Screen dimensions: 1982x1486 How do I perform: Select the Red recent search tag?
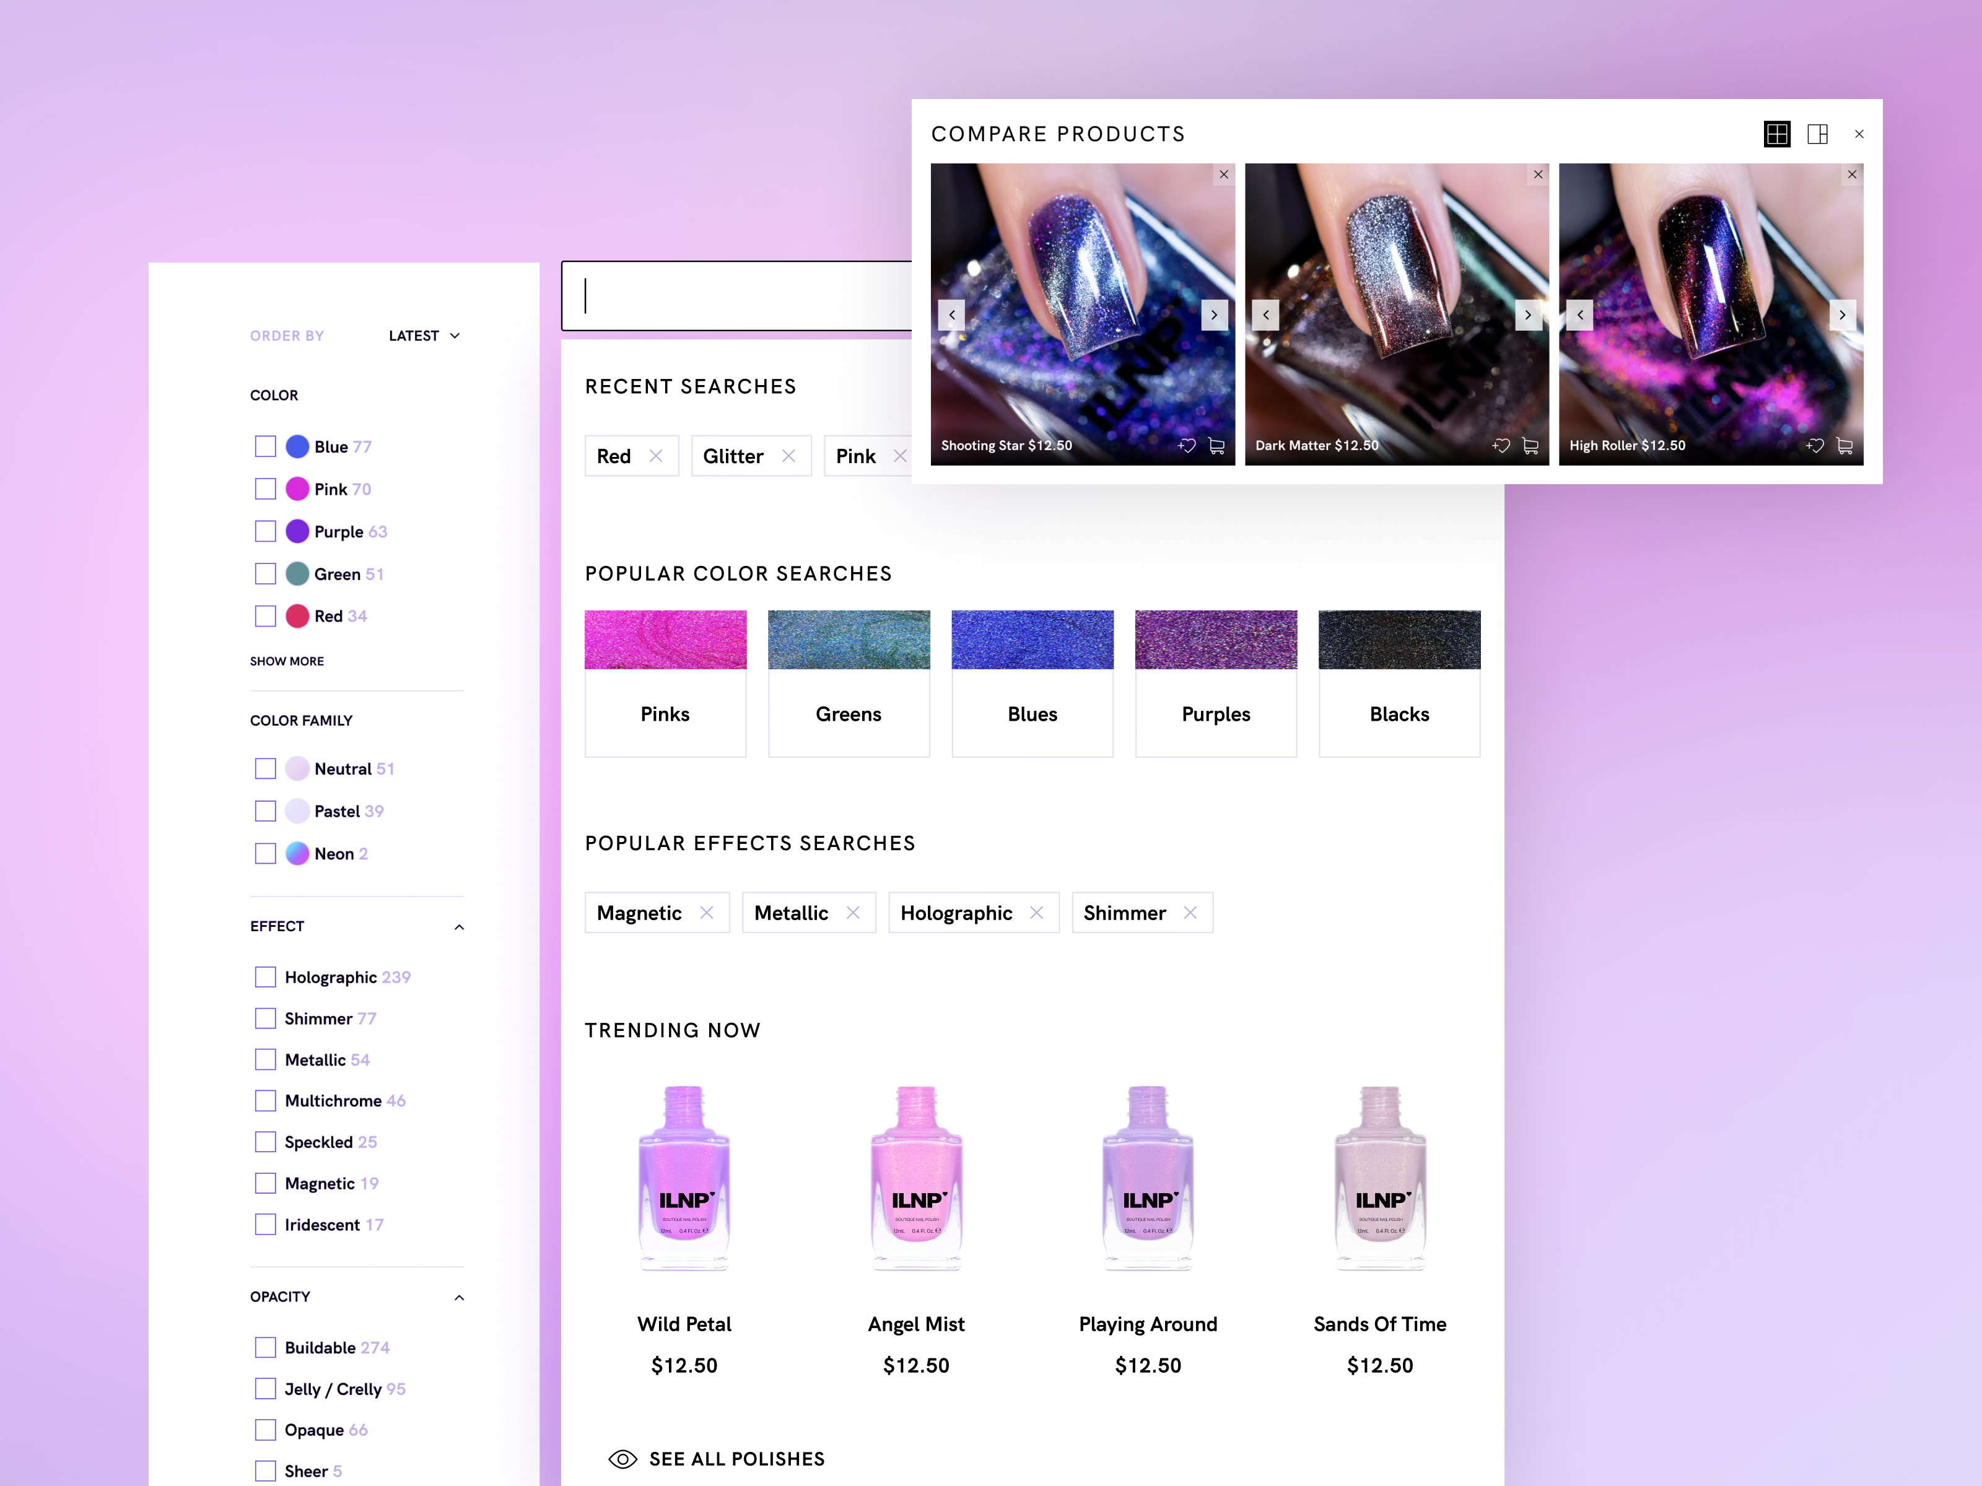point(614,456)
